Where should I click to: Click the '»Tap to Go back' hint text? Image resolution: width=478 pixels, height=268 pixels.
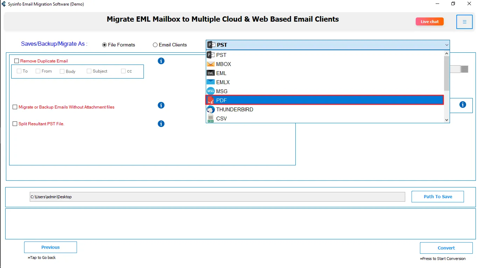(42, 258)
